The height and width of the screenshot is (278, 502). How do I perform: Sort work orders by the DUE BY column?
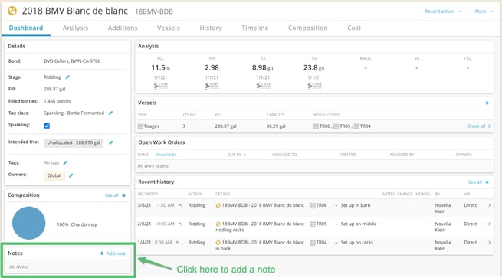[x=237, y=155]
